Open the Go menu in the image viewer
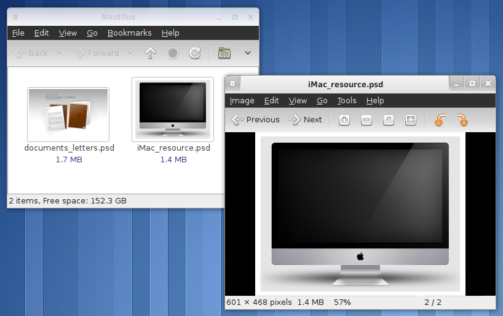 (322, 101)
